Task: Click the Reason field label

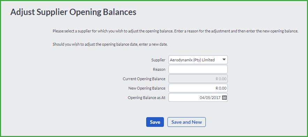Action: [x=159, y=69]
